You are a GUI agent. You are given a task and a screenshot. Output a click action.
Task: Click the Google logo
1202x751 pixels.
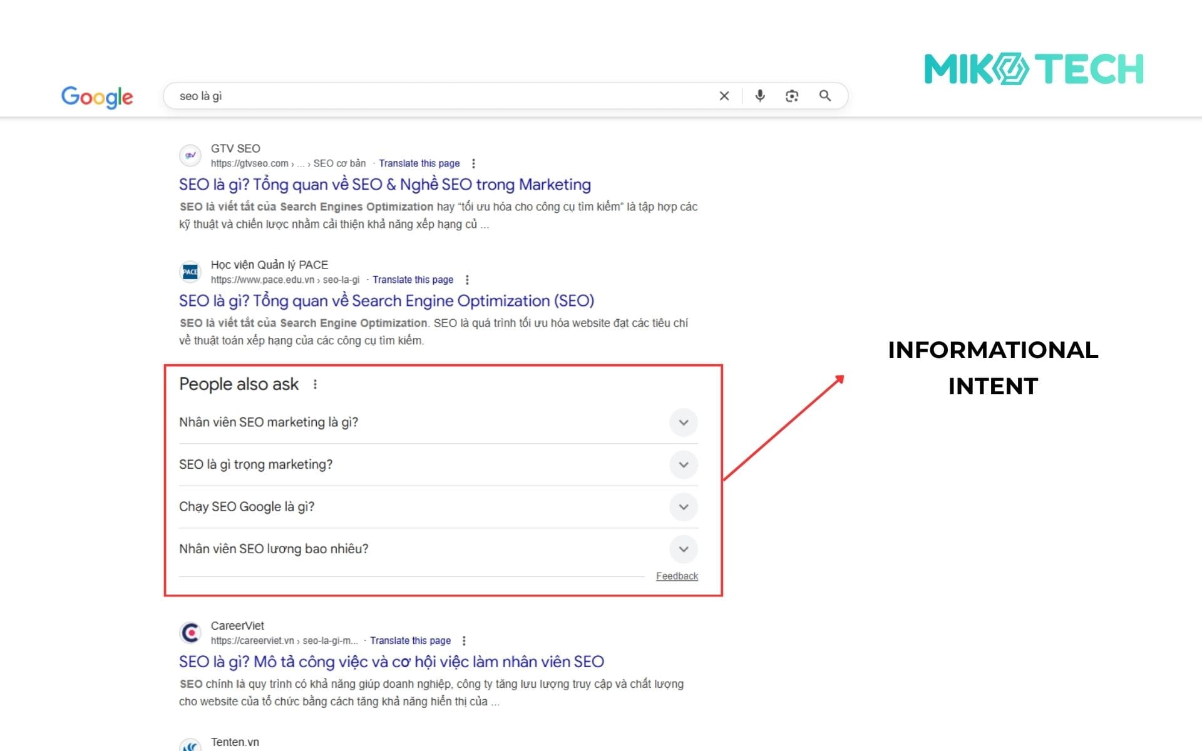pyautogui.click(x=97, y=97)
